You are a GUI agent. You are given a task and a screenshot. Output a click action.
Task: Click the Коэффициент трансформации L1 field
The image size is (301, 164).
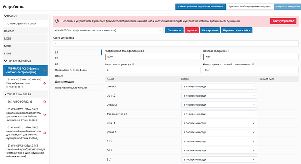pos(152,57)
